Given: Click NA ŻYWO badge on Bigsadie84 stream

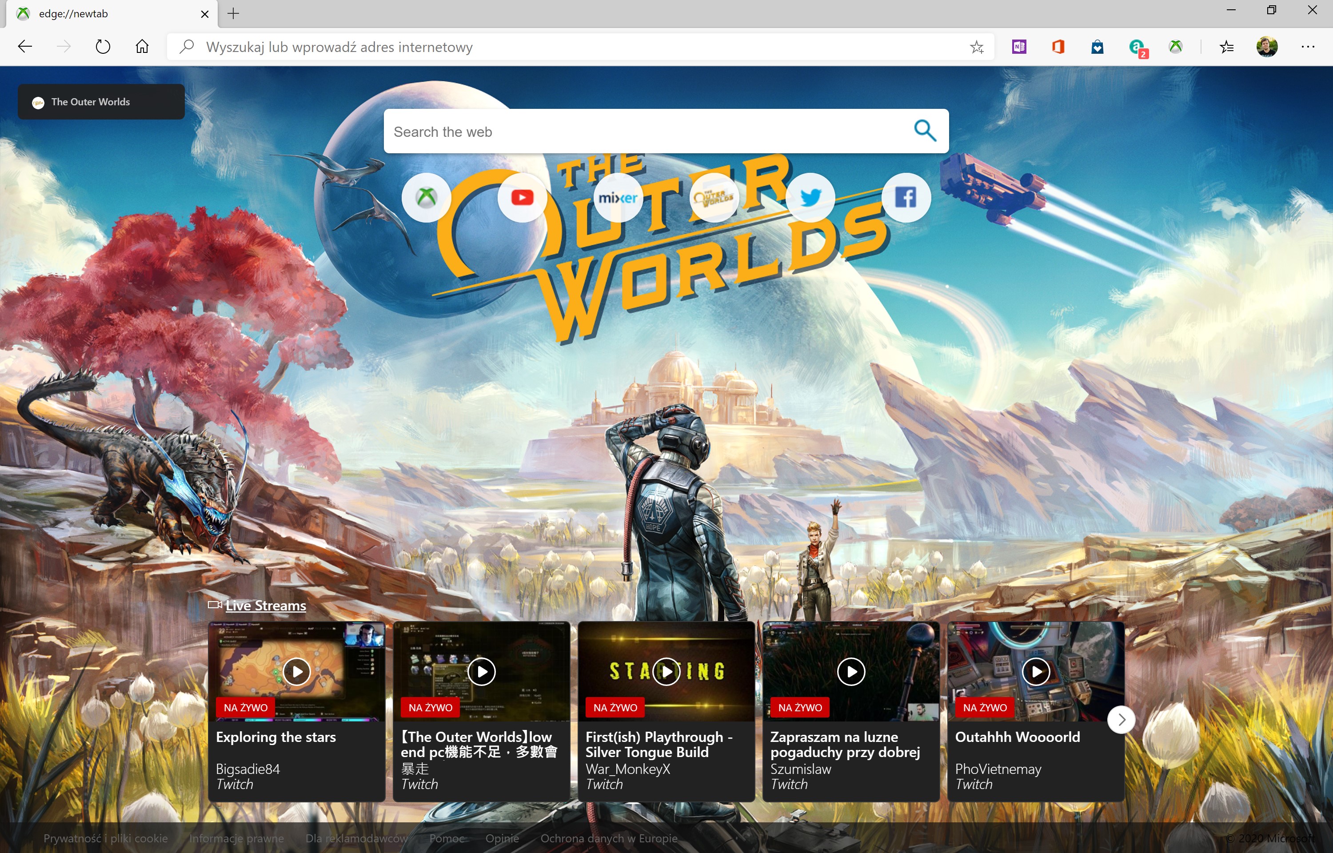Looking at the screenshot, I should (x=245, y=707).
